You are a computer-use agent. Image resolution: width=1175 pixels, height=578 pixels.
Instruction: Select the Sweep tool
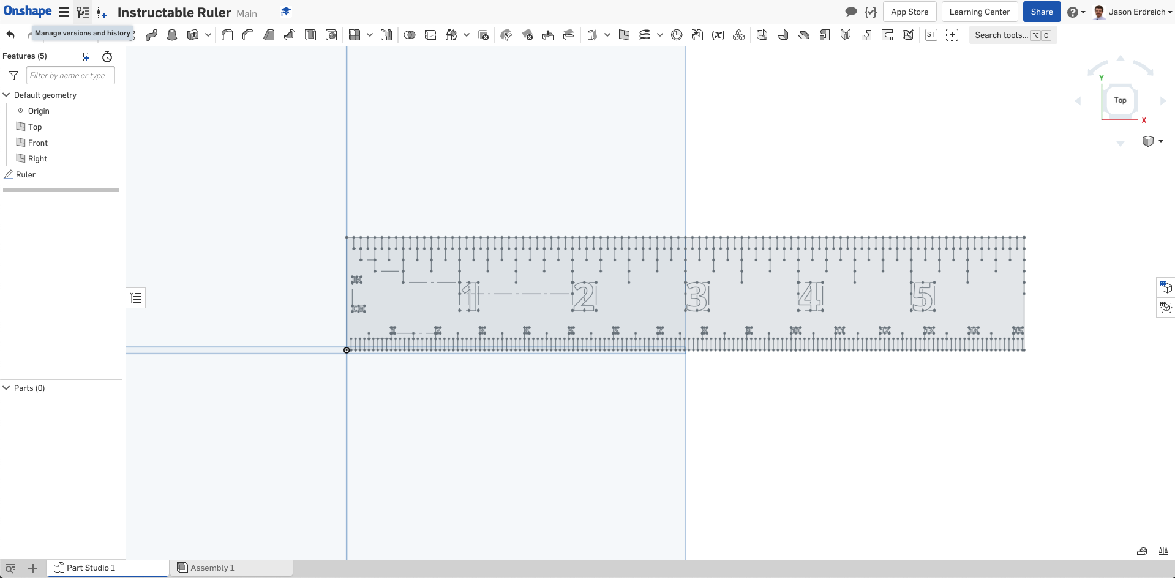(152, 35)
